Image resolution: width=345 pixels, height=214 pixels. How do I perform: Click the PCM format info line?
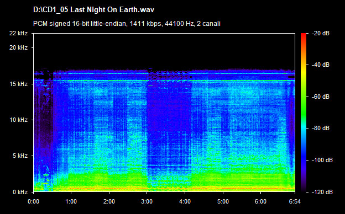coord(127,24)
